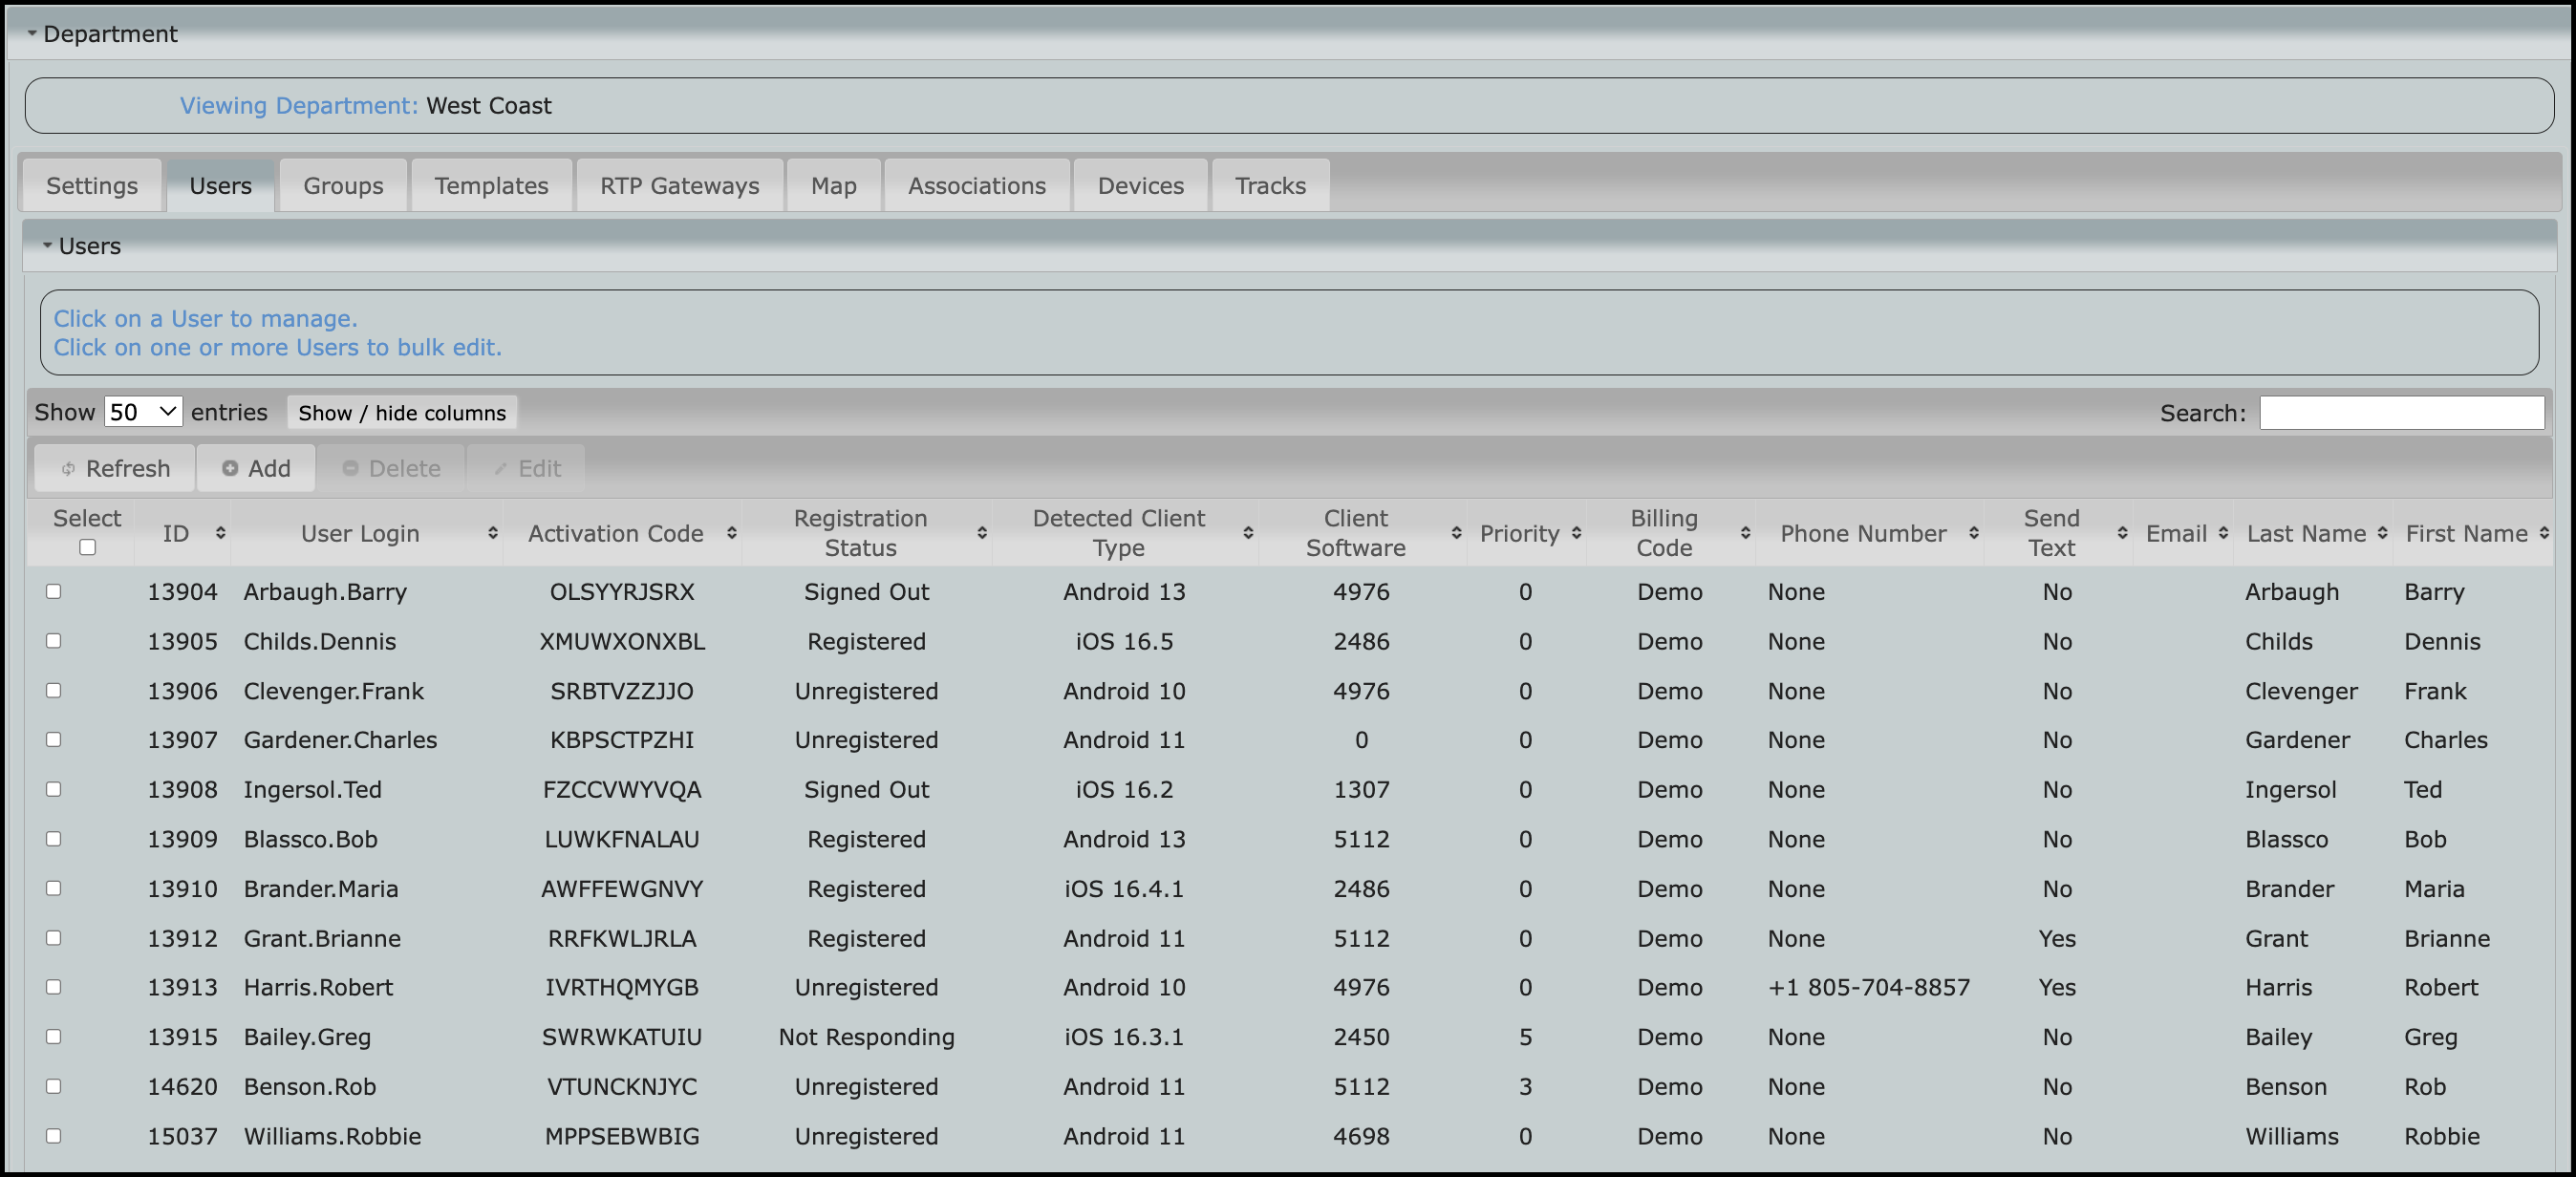
Task: Click Show / hide columns button
Action: 402,413
